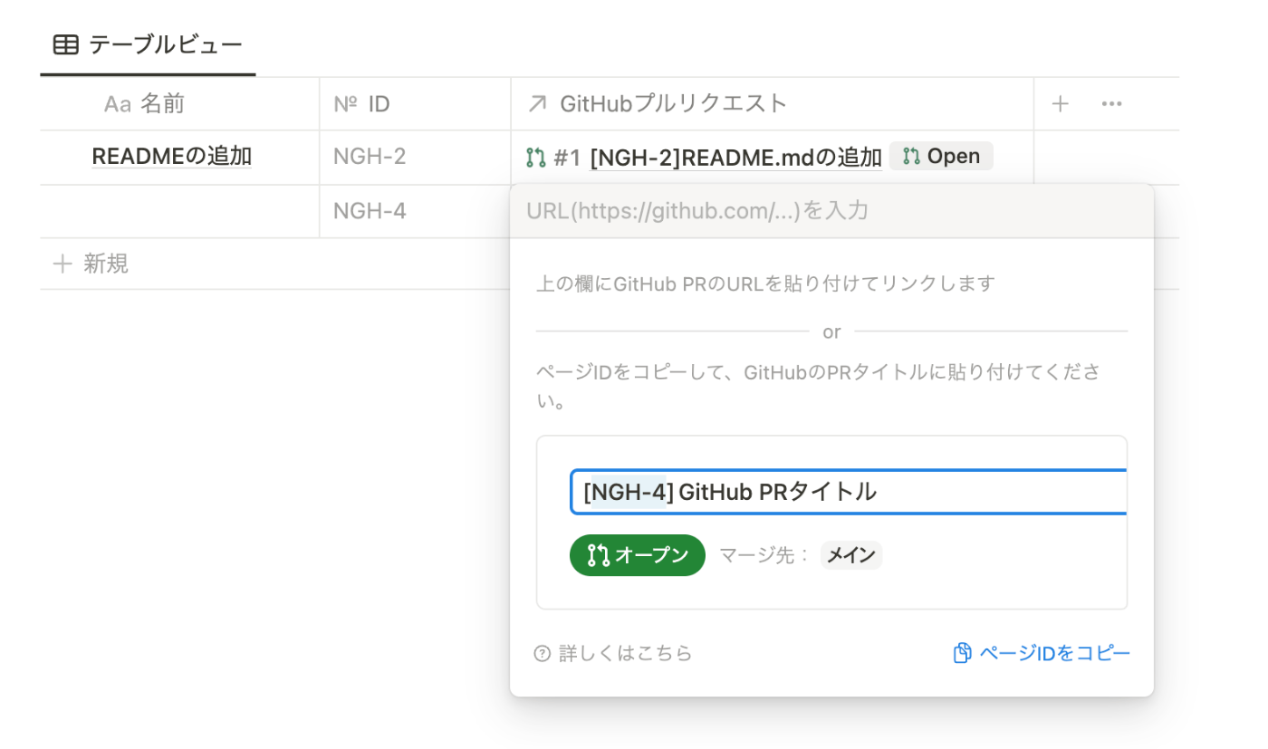Click the [NGH-4] GitHub PRタイトル example field
The width and height of the screenshot is (1268, 749).
[x=849, y=492]
